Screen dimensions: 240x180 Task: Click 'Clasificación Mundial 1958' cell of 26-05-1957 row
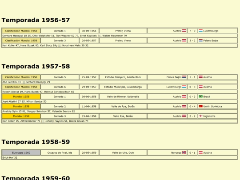point(21,40)
